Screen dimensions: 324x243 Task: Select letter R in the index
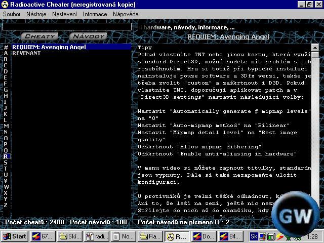[x=6, y=156]
